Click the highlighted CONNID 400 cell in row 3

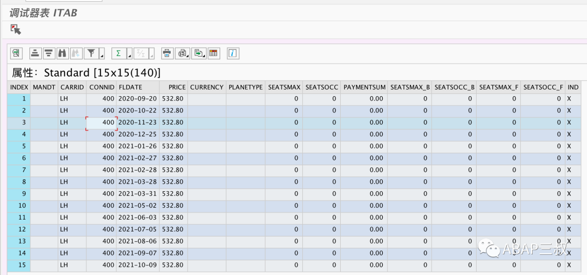[x=102, y=123]
